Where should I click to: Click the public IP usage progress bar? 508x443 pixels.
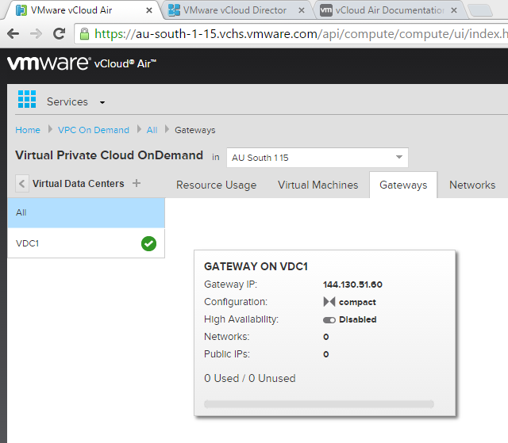coord(319,404)
